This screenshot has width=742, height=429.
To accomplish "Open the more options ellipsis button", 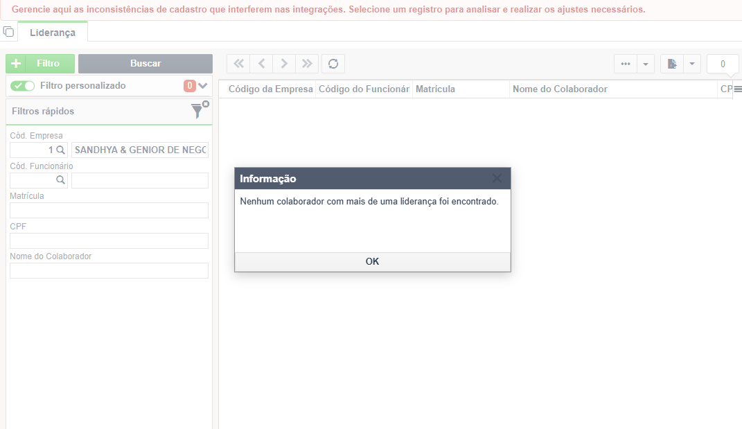I will pos(626,64).
